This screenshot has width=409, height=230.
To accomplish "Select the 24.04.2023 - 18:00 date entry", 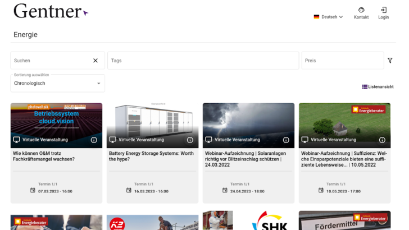I will click(x=247, y=191).
